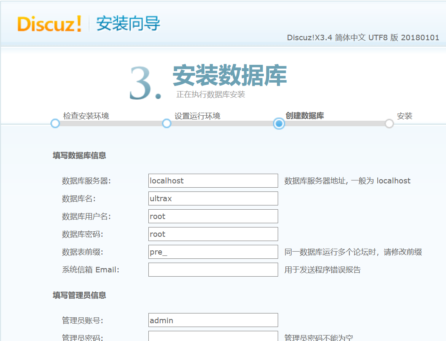Click the 管理员账号 admin input field
446x341 pixels.
coord(213,320)
